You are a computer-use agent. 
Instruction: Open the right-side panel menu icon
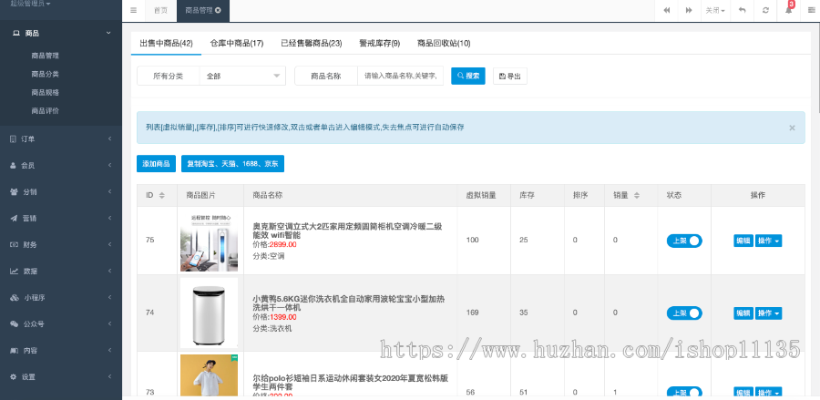(x=810, y=10)
